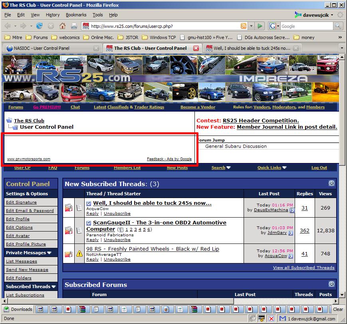Click the Print toolbar icon

coord(74,26)
